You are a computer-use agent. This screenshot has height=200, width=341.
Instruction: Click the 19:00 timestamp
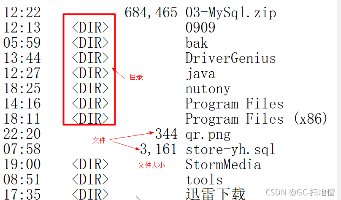22,165
